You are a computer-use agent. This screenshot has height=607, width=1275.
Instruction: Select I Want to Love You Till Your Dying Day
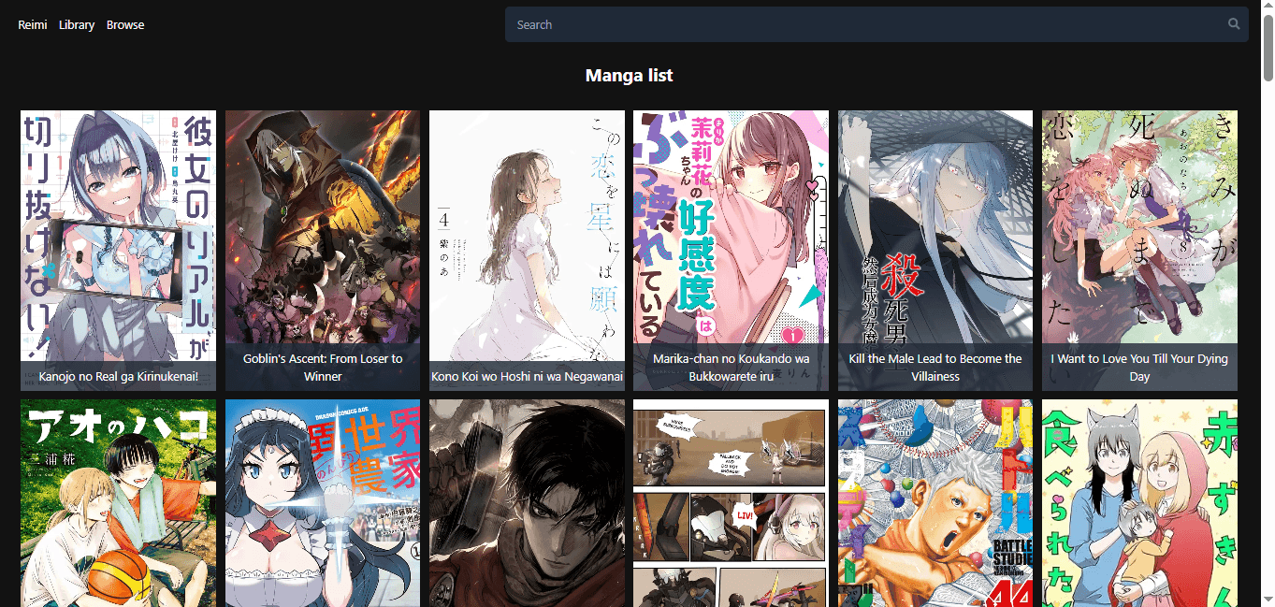pyautogui.click(x=1139, y=234)
